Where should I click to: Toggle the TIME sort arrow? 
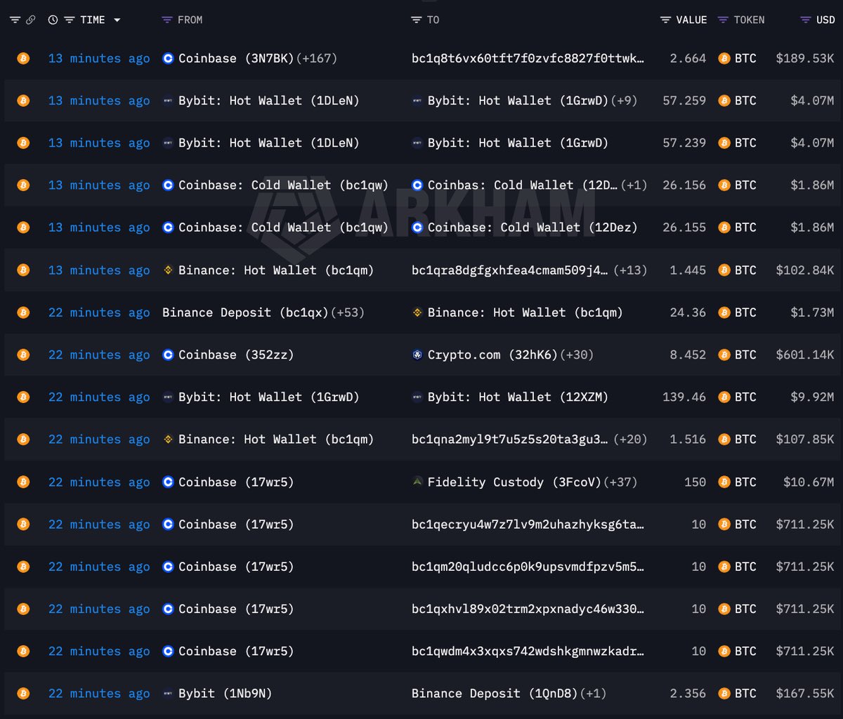[117, 20]
